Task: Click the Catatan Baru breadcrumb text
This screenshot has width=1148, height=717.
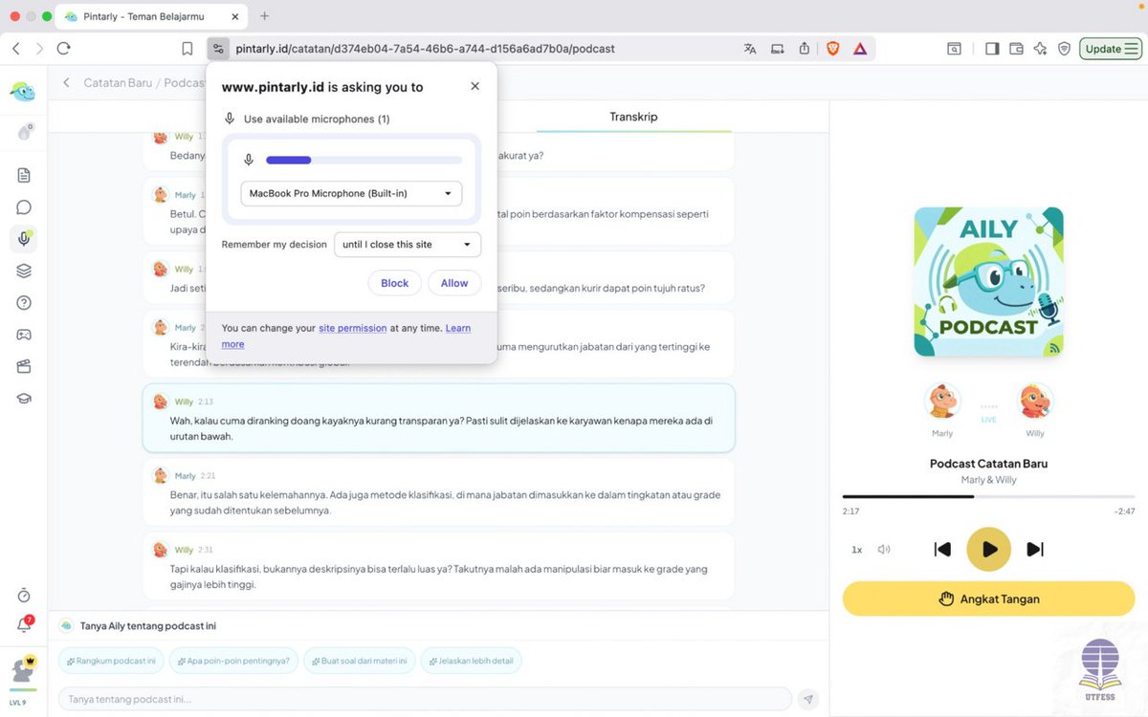Action: coord(118,82)
